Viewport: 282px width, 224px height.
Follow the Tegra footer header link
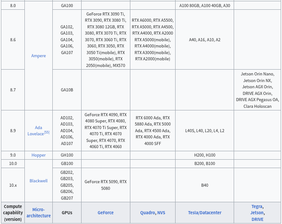[257, 206]
